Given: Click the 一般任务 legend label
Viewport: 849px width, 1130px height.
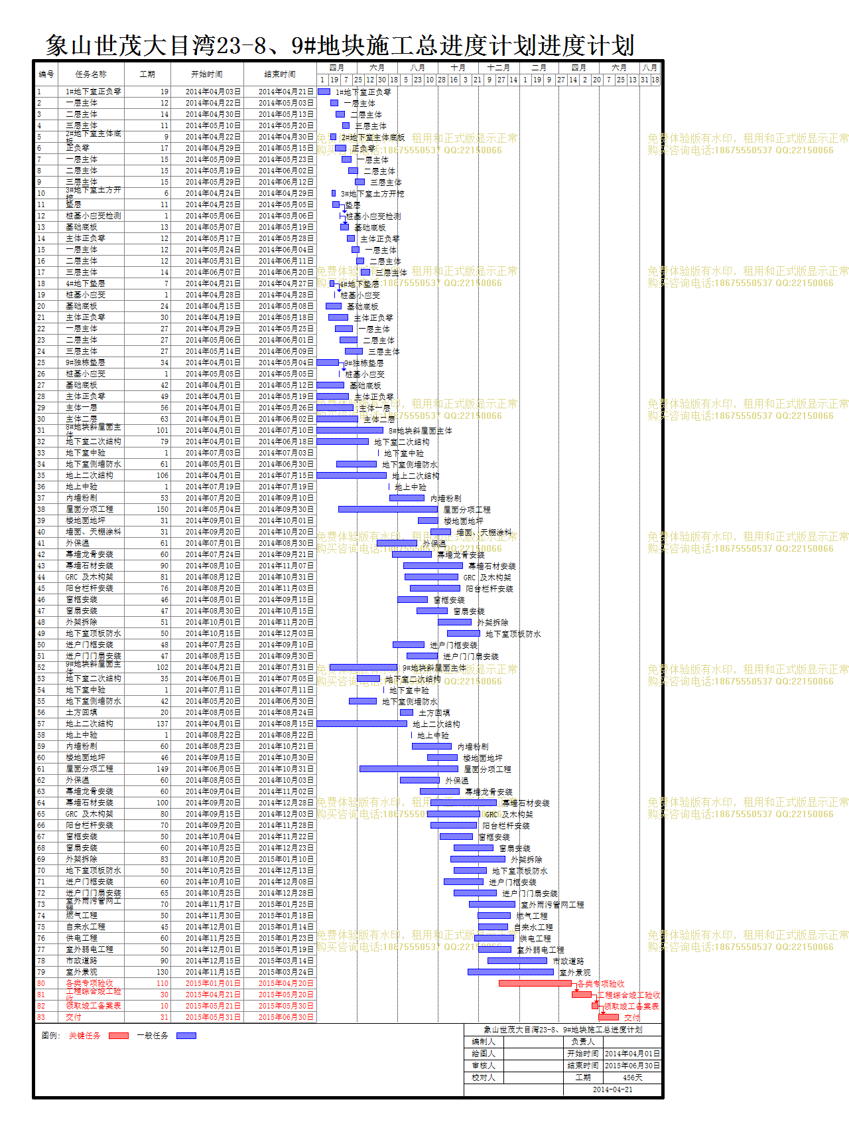Looking at the screenshot, I should coord(153,1036).
